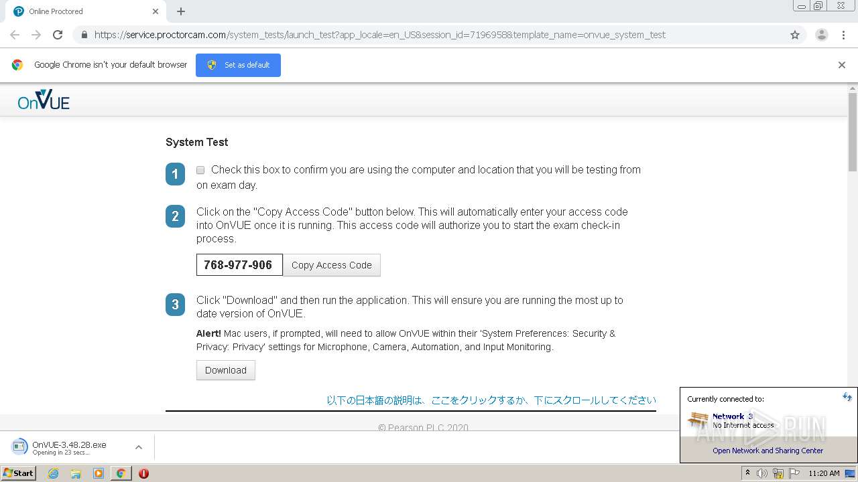Image resolution: width=858 pixels, height=482 pixels.
Task: Click the System Test heading
Action: 197,142
